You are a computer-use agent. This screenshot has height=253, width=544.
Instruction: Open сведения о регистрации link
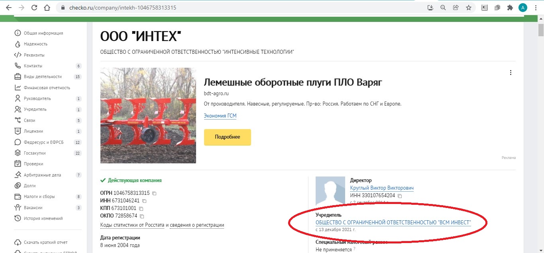click(x=197, y=225)
